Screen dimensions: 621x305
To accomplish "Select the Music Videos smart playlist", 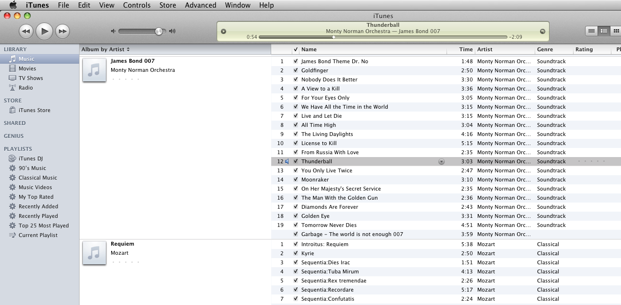I will point(40,187).
